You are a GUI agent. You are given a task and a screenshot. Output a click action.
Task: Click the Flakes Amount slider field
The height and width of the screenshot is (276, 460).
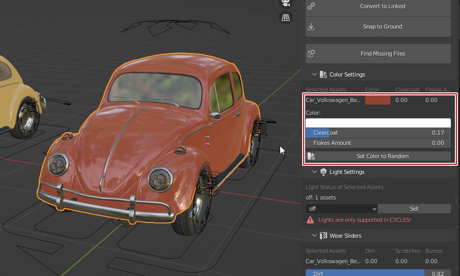point(378,143)
